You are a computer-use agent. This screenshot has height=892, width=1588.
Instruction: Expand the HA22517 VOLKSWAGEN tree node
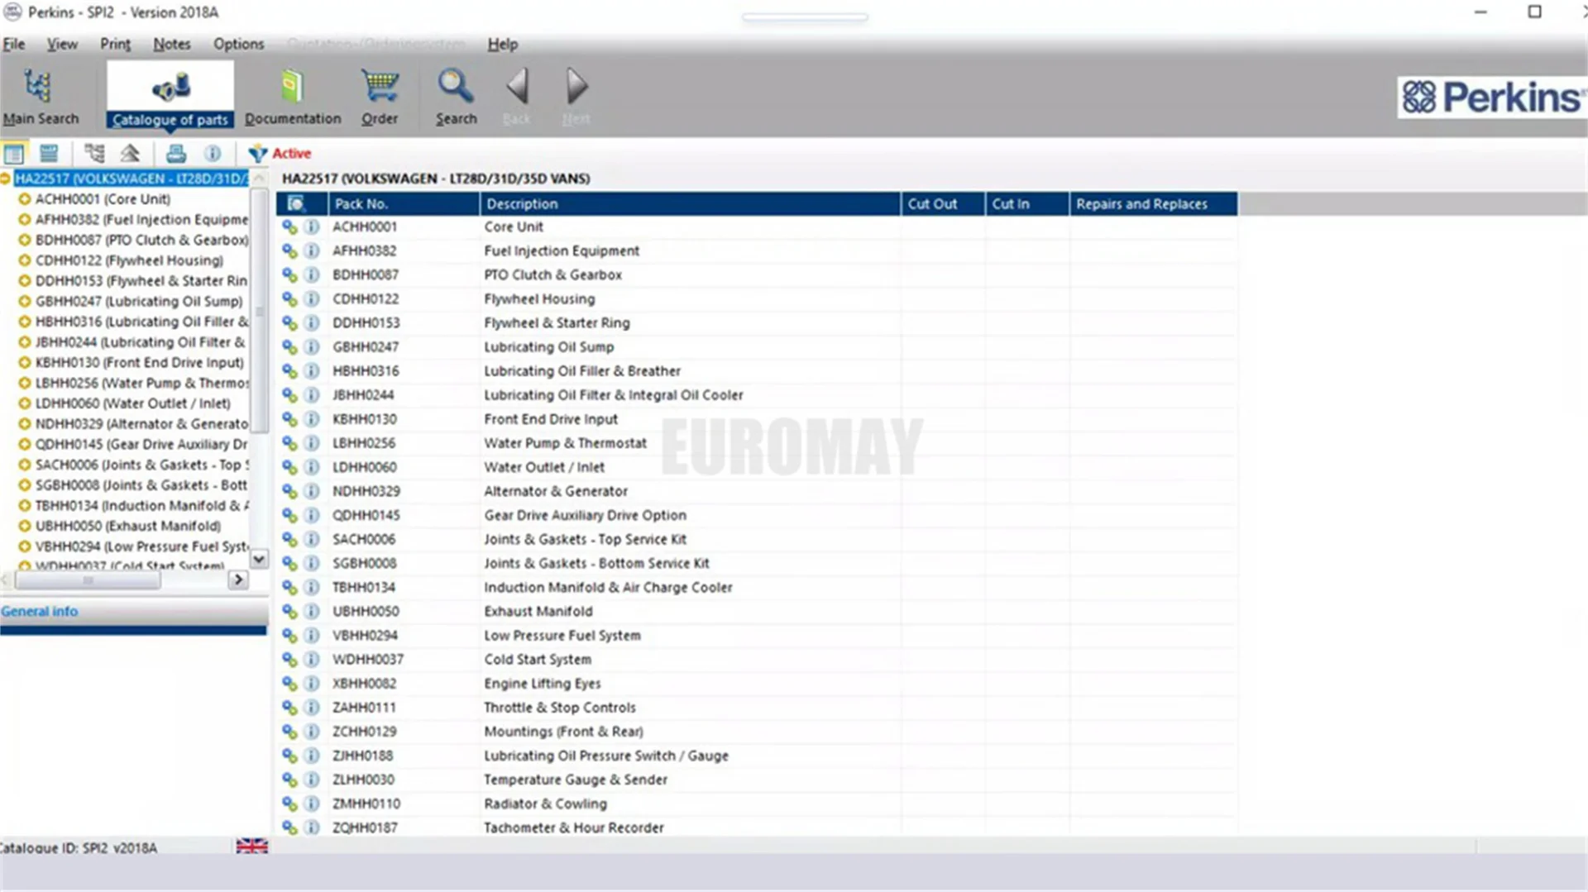(7, 178)
